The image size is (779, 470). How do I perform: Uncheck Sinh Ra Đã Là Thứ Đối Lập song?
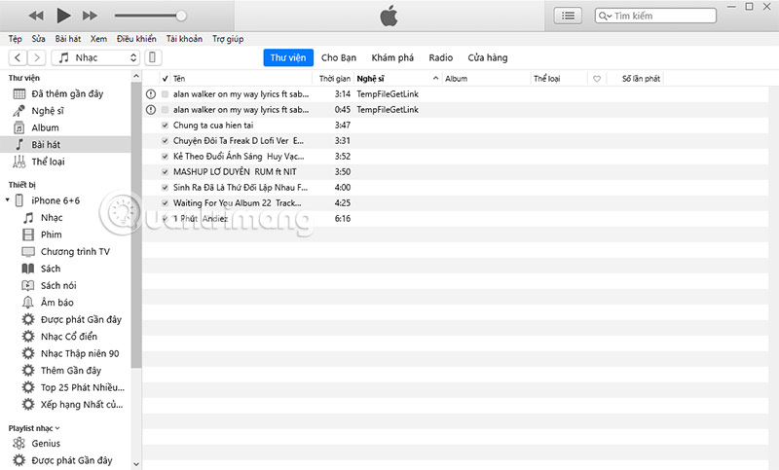pos(165,187)
